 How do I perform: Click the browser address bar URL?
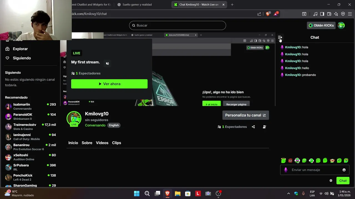point(89,14)
